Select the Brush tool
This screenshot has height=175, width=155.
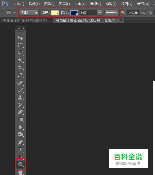point(20,90)
